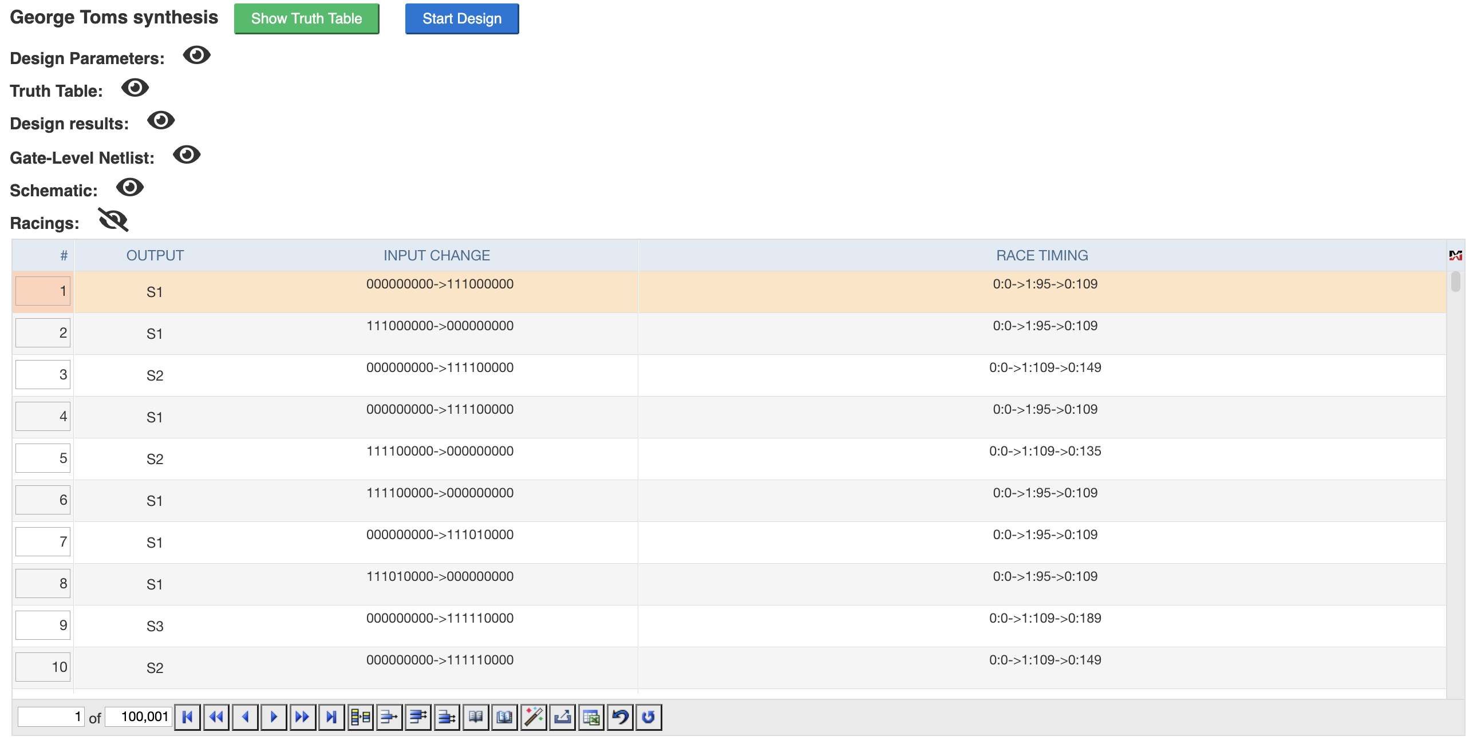Click the undo arrow icon
Viewport: 1477px width, 752px height.
click(x=620, y=717)
